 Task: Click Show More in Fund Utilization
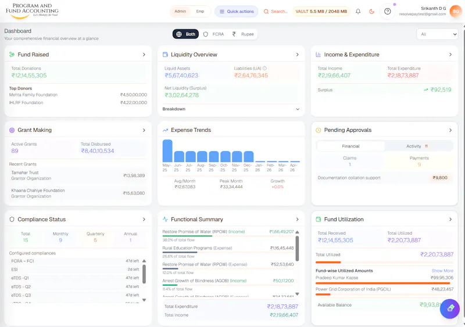point(442,271)
